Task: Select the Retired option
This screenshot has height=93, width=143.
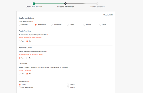Action: tap(68, 25)
